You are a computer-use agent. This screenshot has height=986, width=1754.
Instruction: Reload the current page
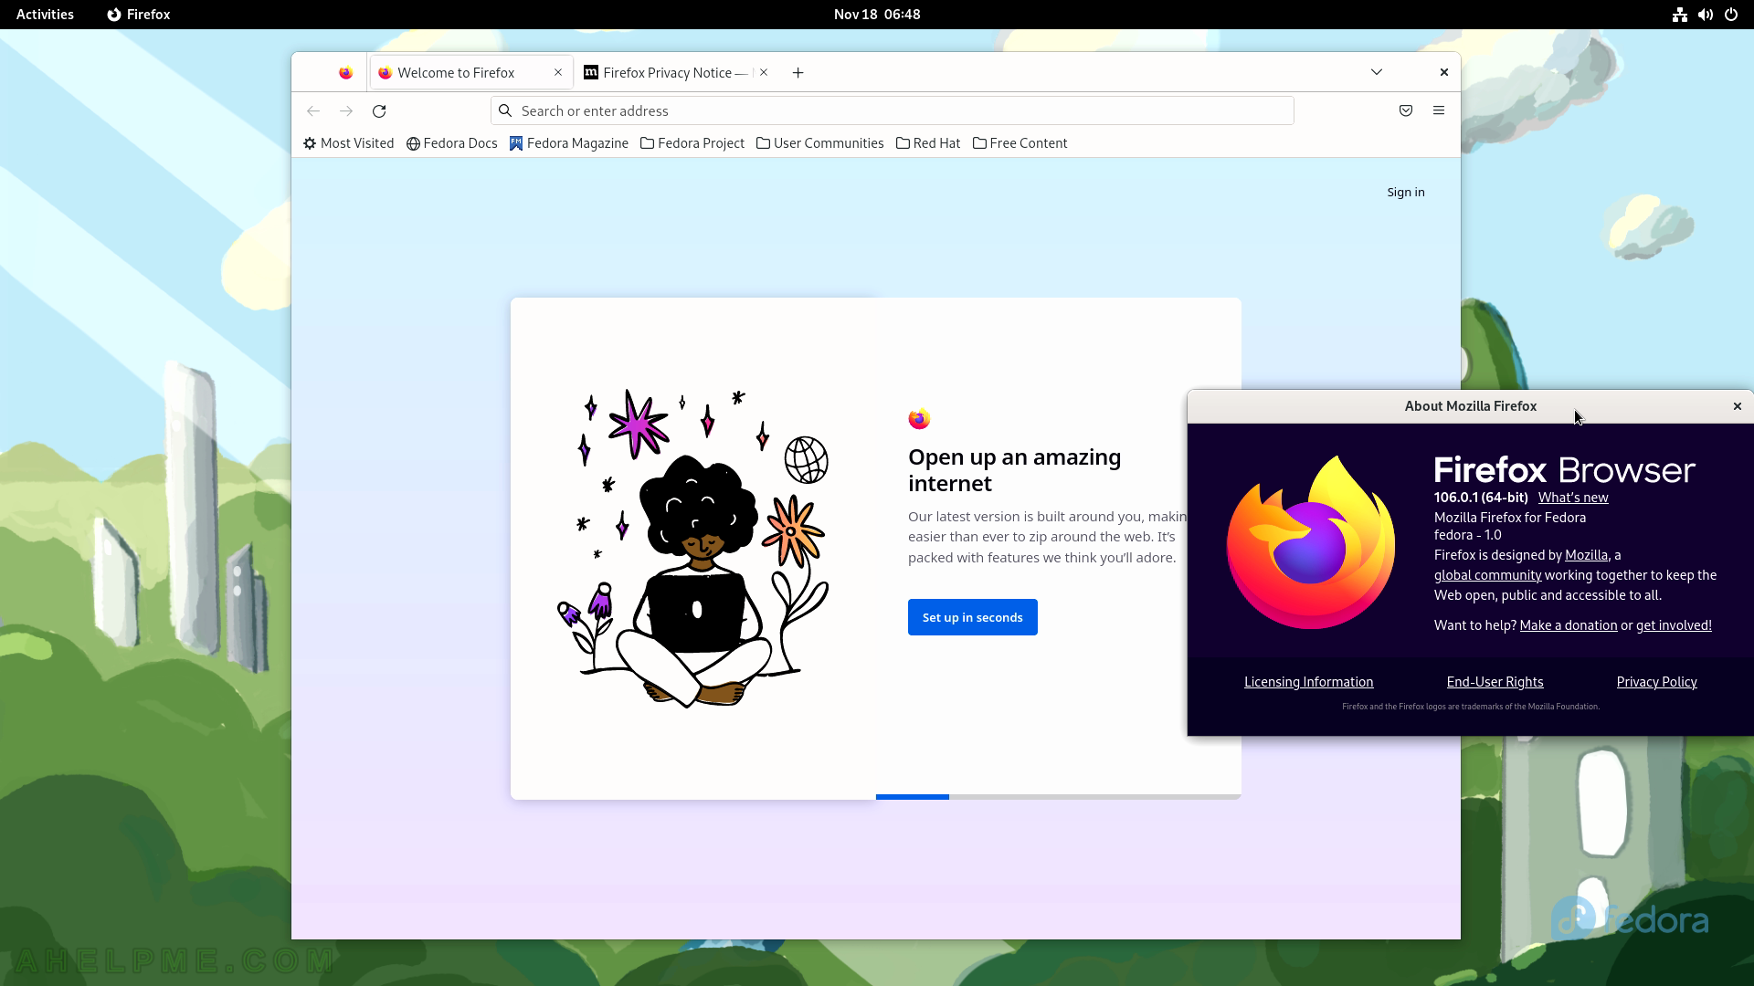click(x=379, y=110)
